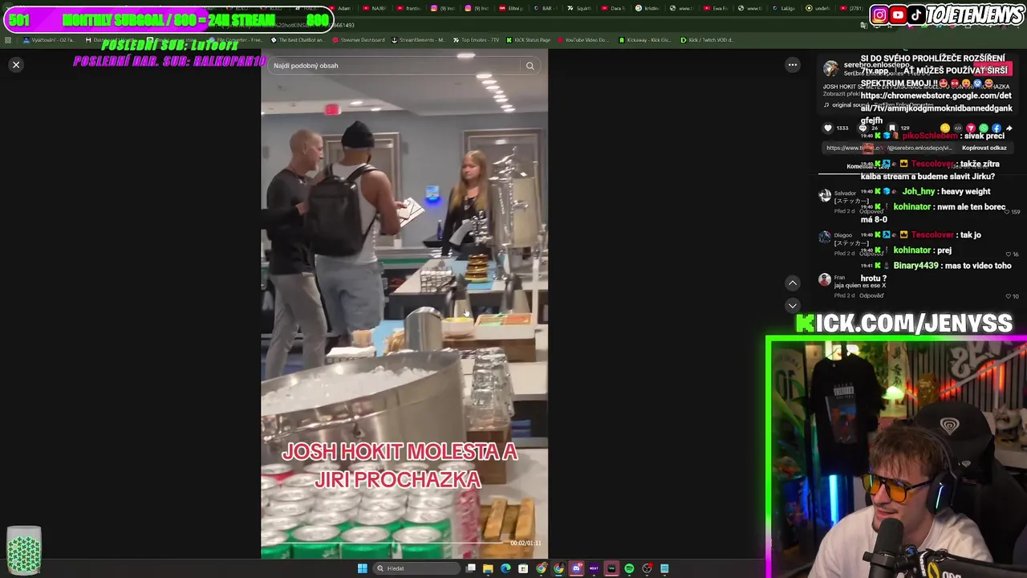This screenshot has width=1027, height=578.
Task: Open Salvador's profile avatar
Action: point(825,195)
